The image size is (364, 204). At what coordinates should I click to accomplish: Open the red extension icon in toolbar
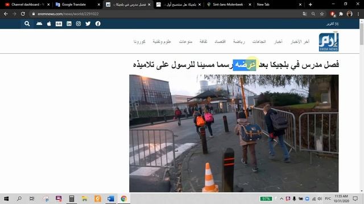tap(332, 14)
